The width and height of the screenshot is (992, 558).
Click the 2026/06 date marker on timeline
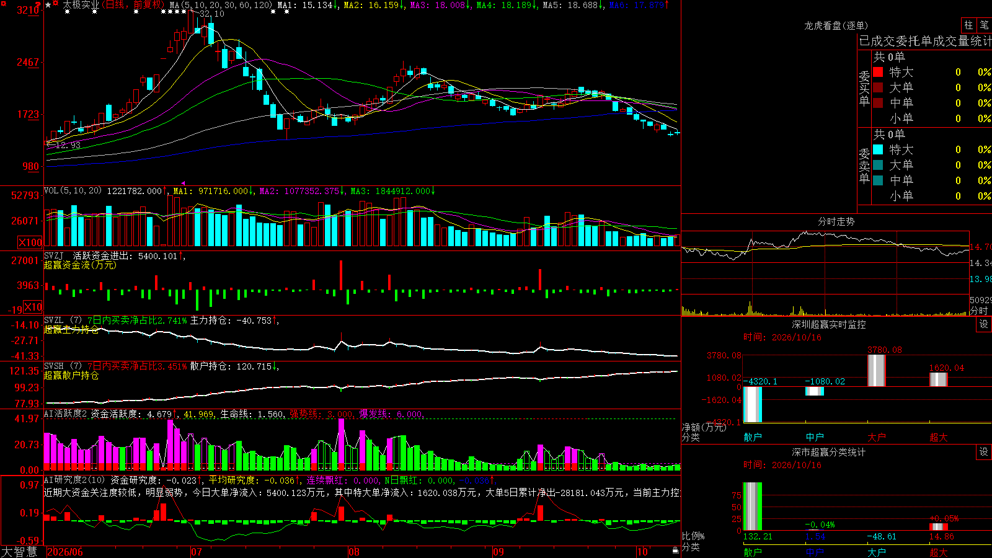tap(64, 552)
